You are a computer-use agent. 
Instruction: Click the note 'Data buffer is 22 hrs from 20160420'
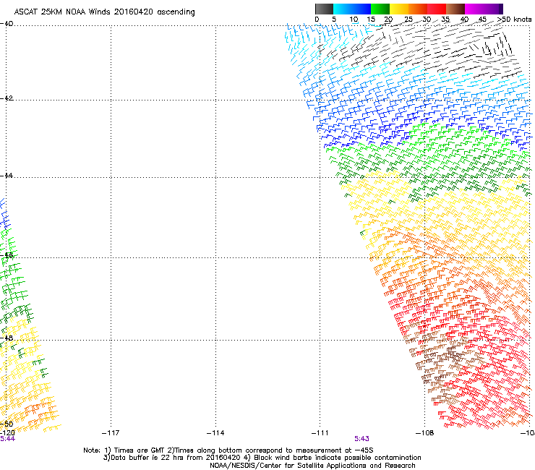point(175,458)
